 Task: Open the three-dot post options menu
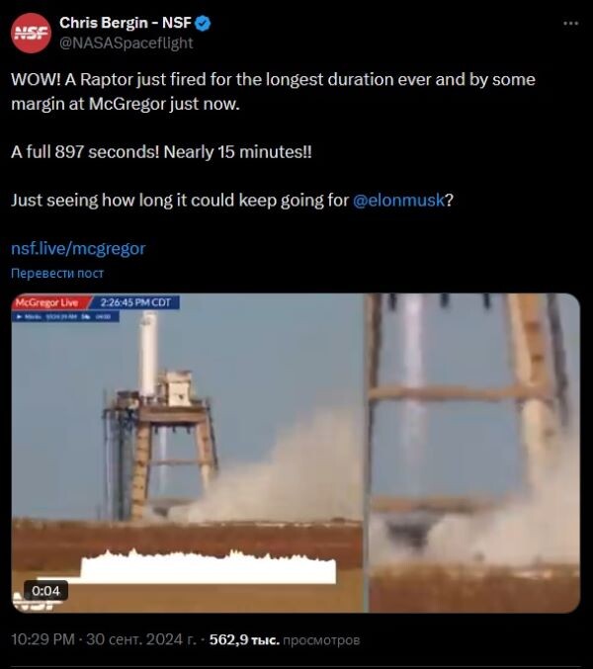(571, 23)
